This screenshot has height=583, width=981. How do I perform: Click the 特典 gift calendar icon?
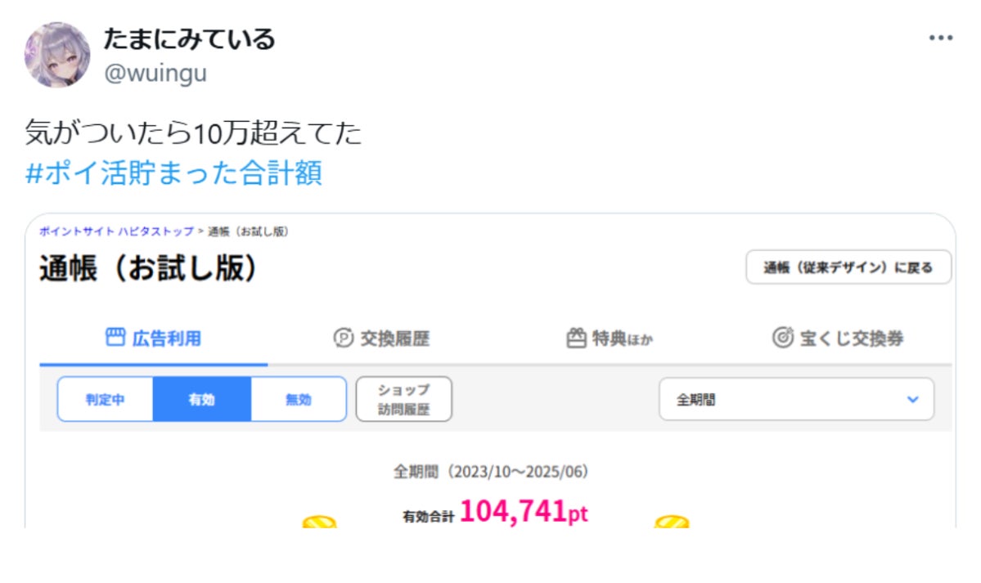point(576,338)
